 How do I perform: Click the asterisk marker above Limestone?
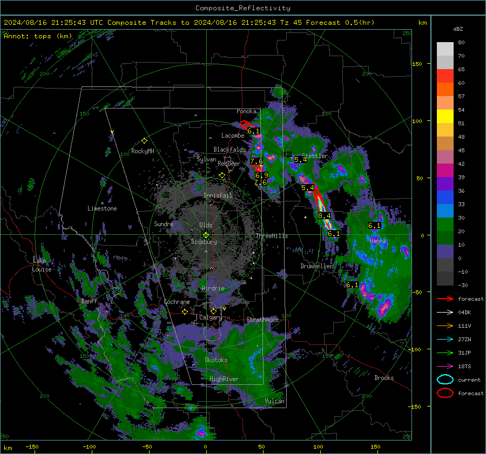click(x=102, y=204)
